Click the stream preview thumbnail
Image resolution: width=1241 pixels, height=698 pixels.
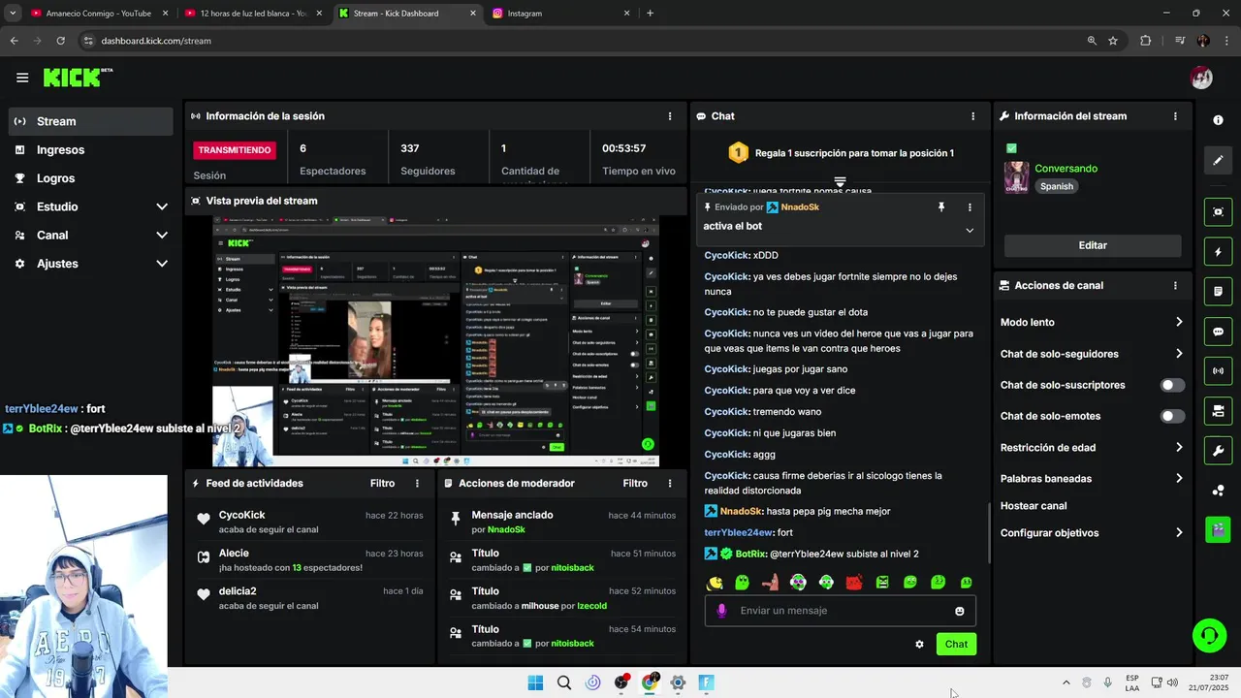(x=435, y=341)
